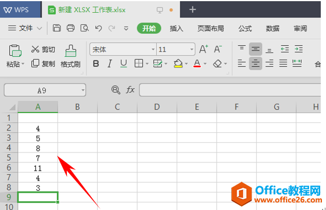Switch to the 插入 tab

176,28
